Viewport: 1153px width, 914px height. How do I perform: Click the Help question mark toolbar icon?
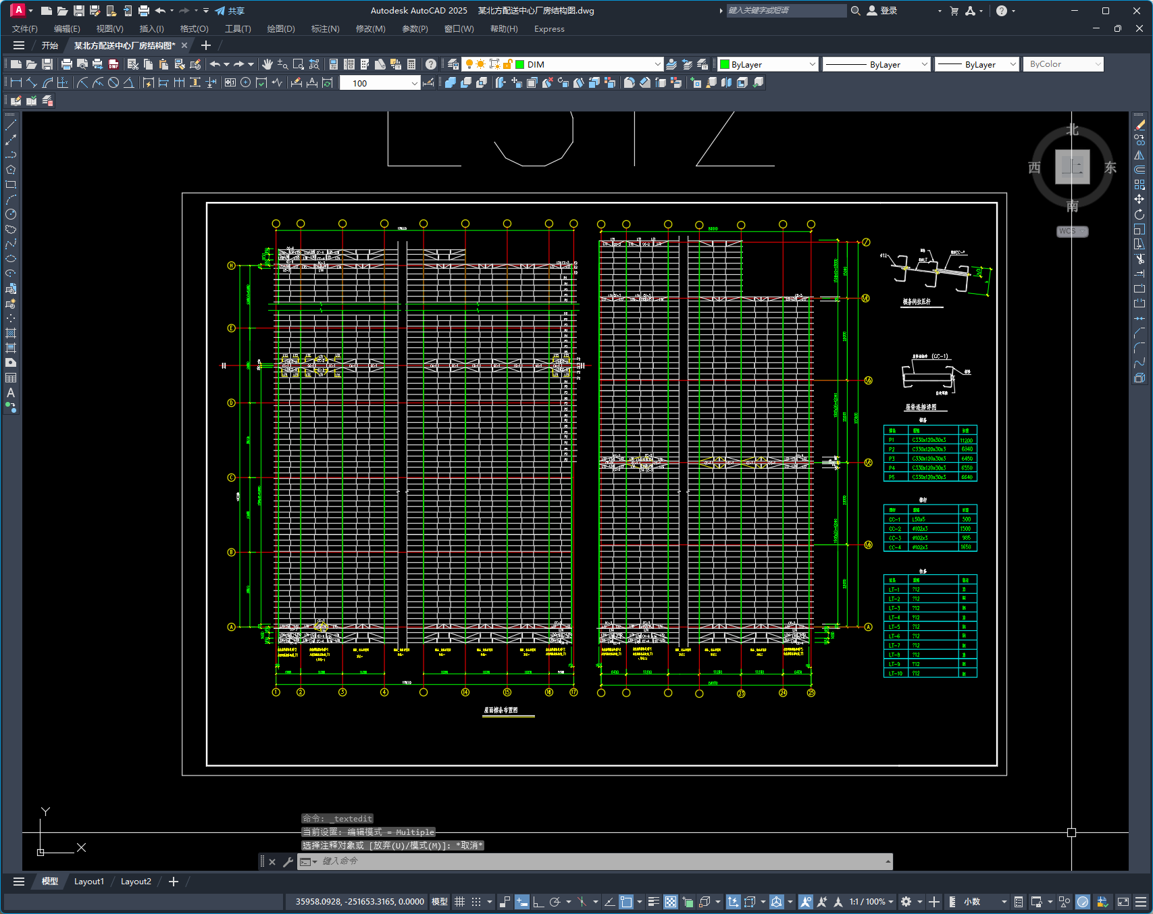tap(431, 64)
